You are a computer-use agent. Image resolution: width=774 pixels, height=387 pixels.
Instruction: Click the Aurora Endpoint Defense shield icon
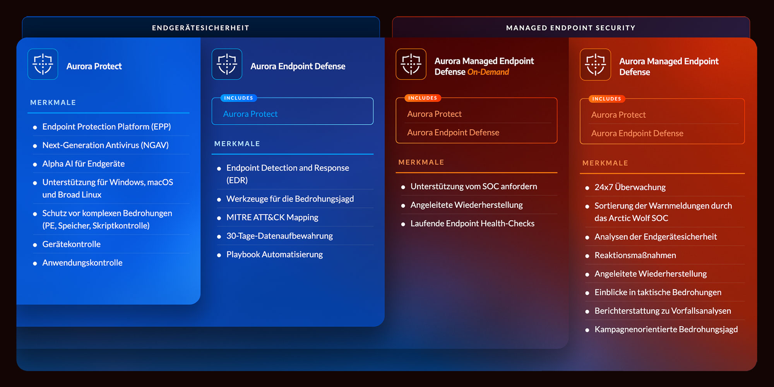click(227, 64)
